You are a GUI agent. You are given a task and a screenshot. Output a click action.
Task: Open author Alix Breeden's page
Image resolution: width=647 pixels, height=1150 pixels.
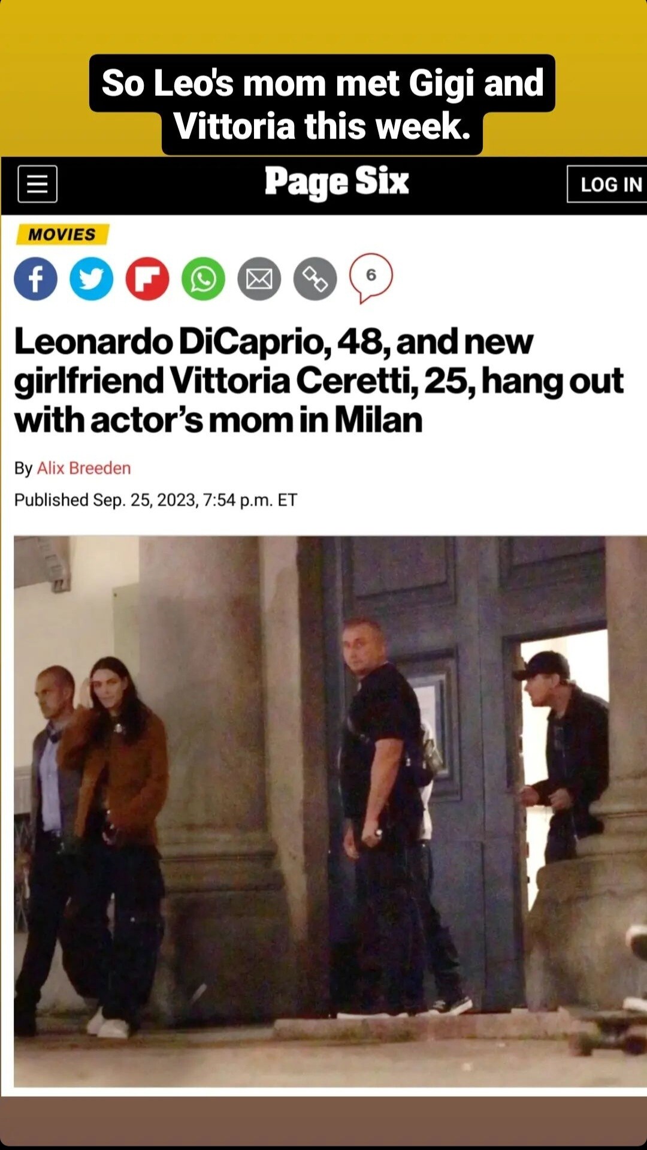coord(84,468)
